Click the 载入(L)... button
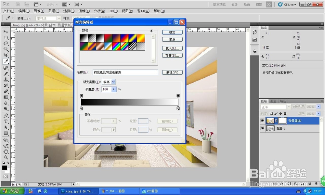Viewport: 325px width, 195px height. (172, 48)
